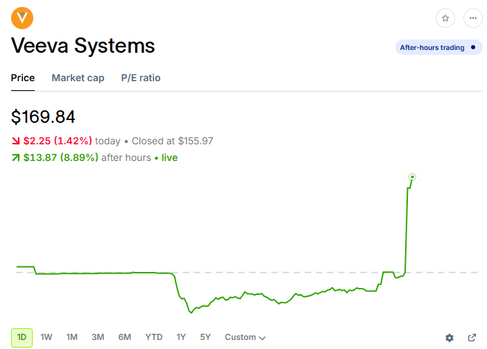Click the Veeva Systems orange logo
Screen dimensions: 487x349
click(x=22, y=18)
